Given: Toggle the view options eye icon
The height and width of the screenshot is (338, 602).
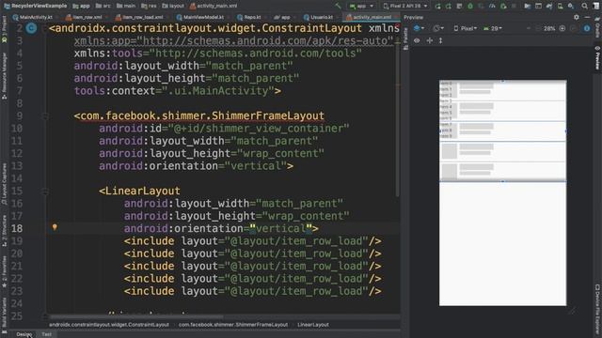Looking at the screenshot, I should tap(417, 40).
